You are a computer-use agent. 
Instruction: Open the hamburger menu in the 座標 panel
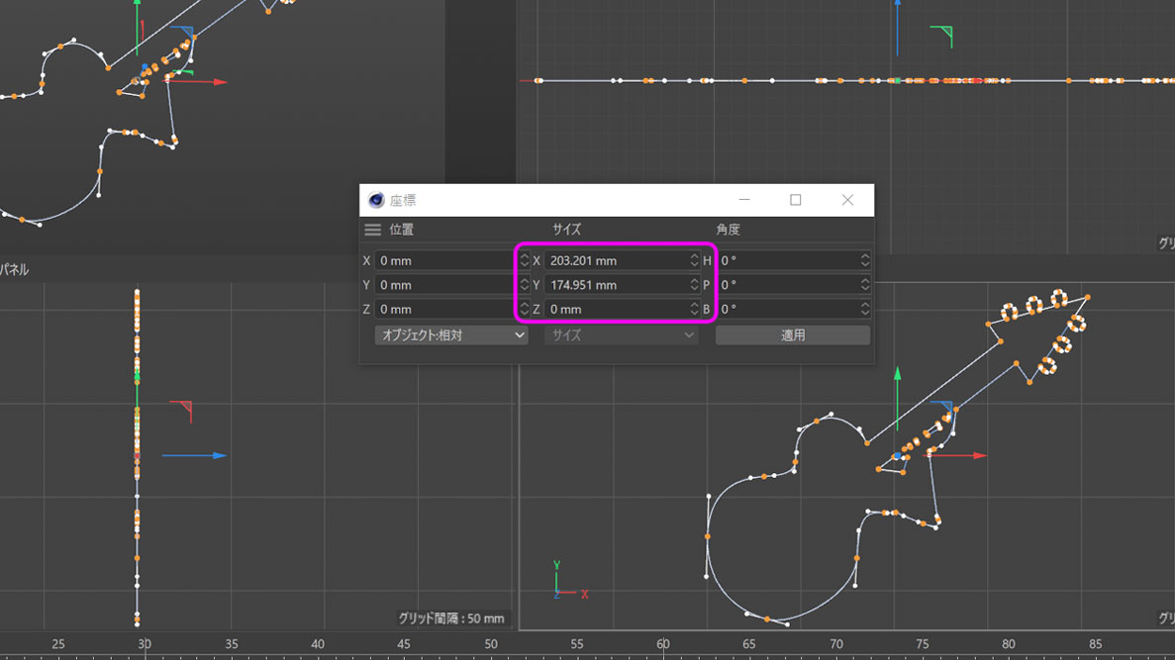point(373,230)
